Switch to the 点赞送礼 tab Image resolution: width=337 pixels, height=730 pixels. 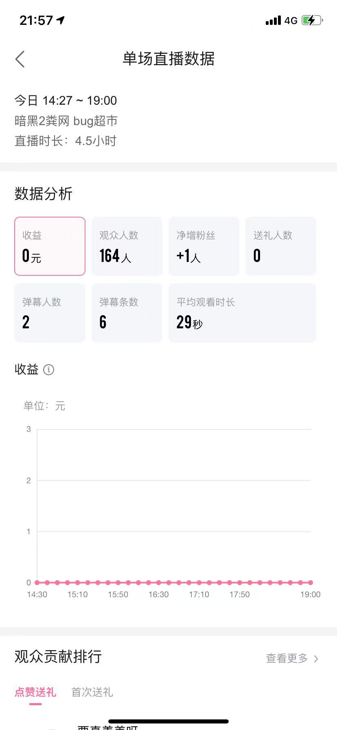coord(35,692)
